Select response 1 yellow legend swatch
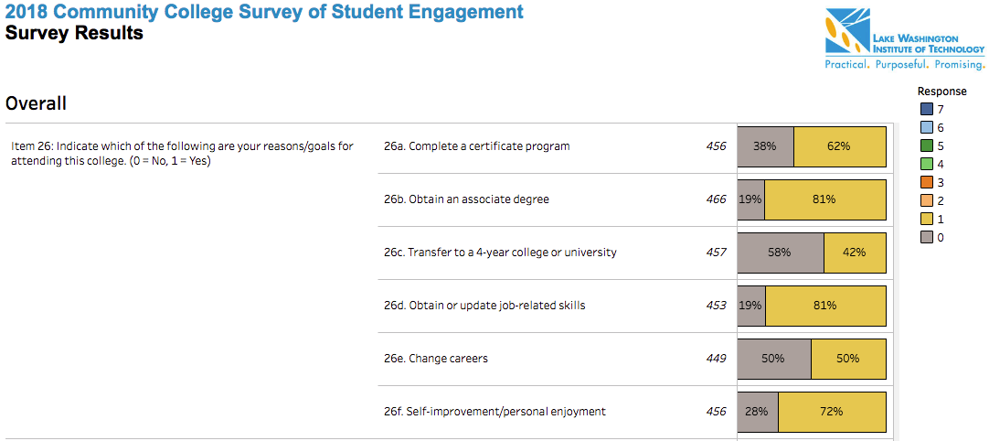Viewport: 989px width, 441px height. [x=926, y=220]
